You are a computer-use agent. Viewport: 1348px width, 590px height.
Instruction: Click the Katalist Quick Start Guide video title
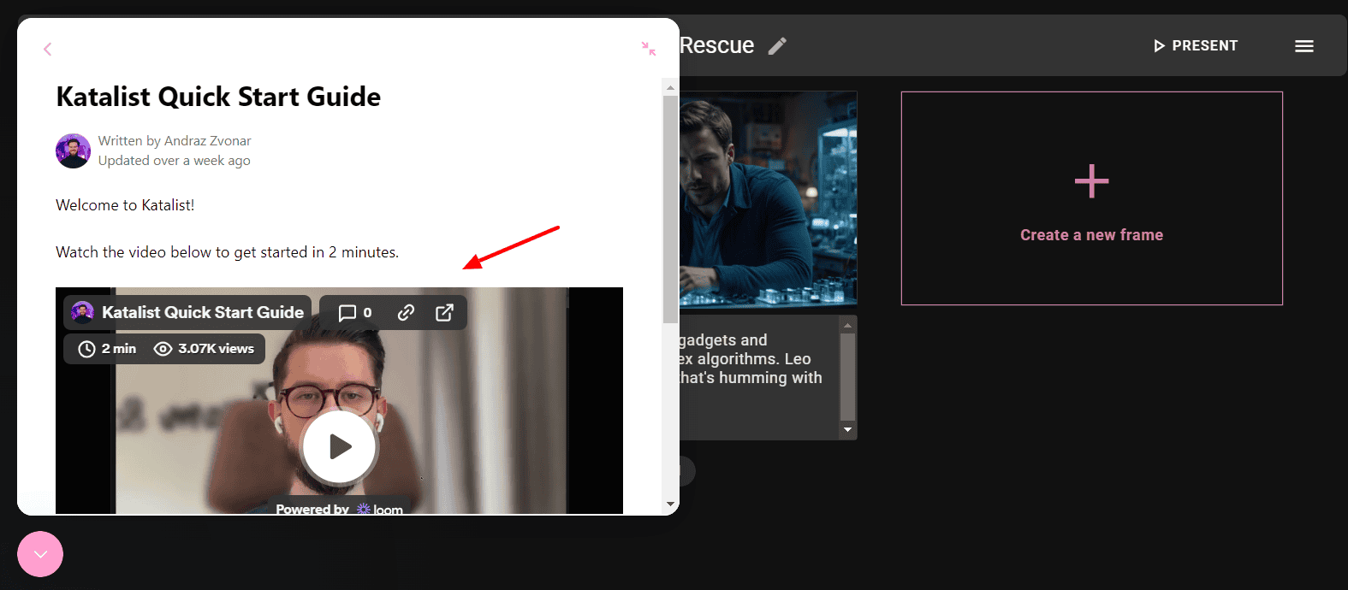click(203, 313)
